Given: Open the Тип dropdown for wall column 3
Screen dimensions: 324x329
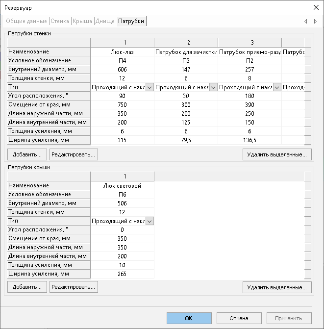Looking at the screenshot, I should (277, 87).
